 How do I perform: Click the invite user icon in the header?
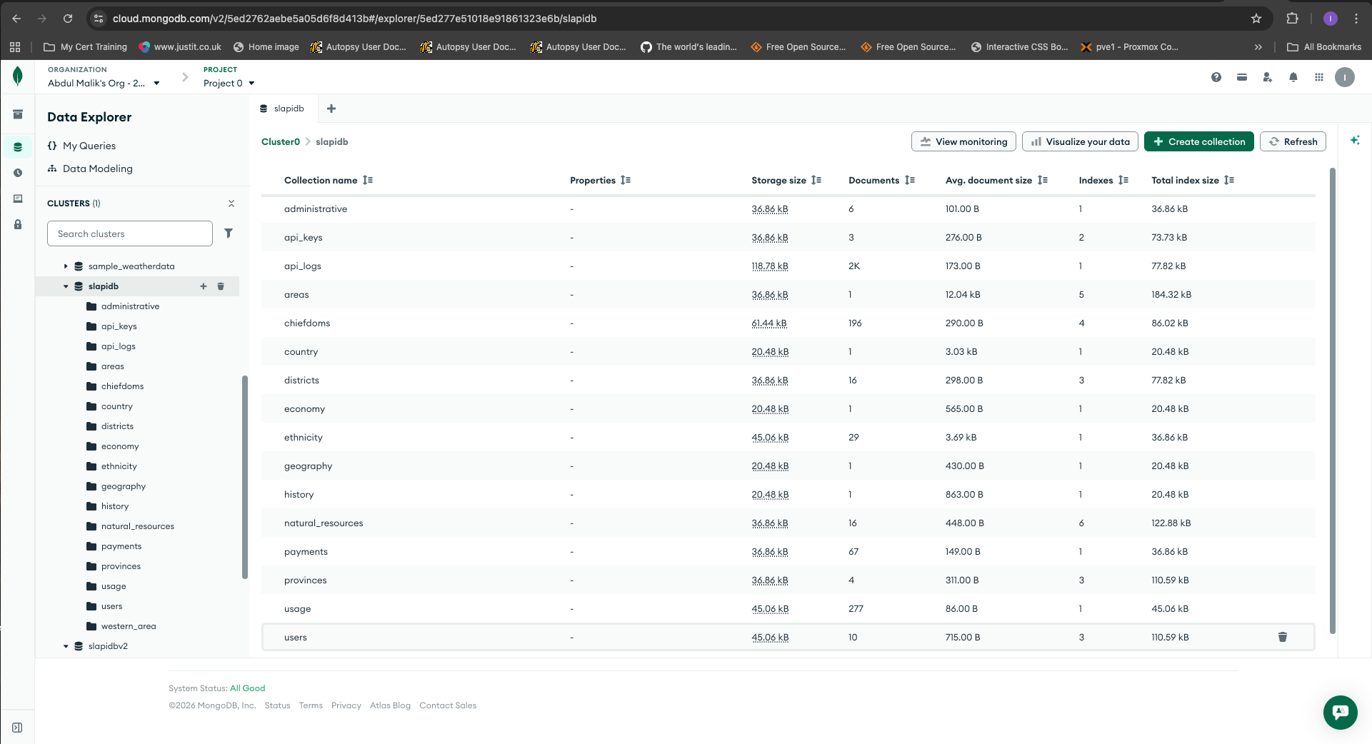(x=1268, y=77)
